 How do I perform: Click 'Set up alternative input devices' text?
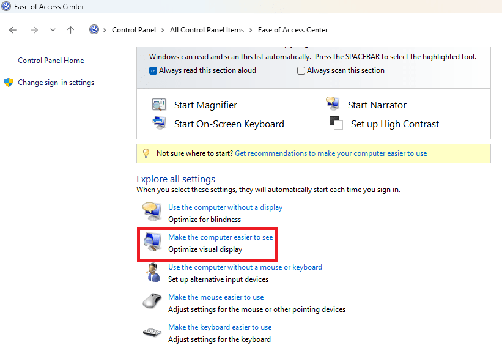pos(218,279)
